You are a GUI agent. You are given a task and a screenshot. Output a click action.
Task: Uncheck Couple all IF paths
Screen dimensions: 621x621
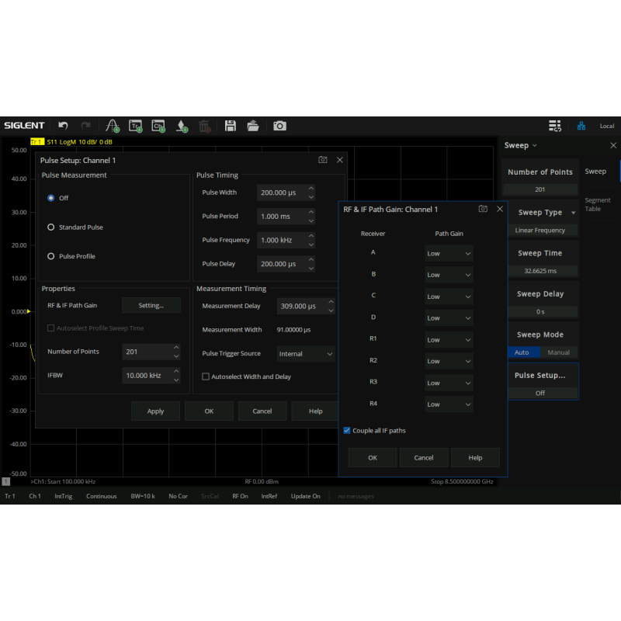coord(347,430)
